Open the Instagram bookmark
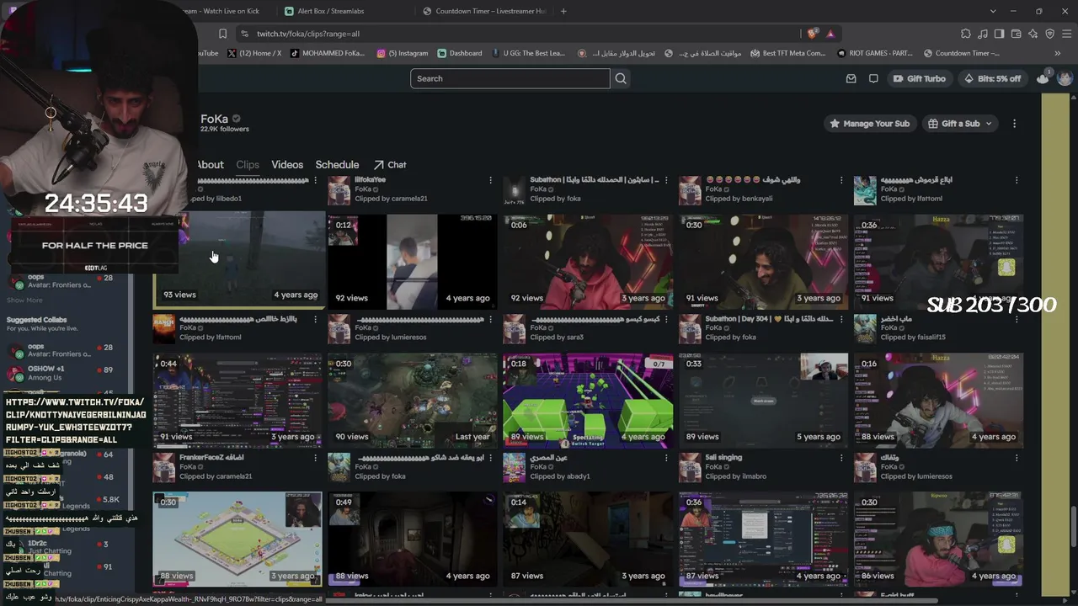The image size is (1078, 606). (x=403, y=53)
